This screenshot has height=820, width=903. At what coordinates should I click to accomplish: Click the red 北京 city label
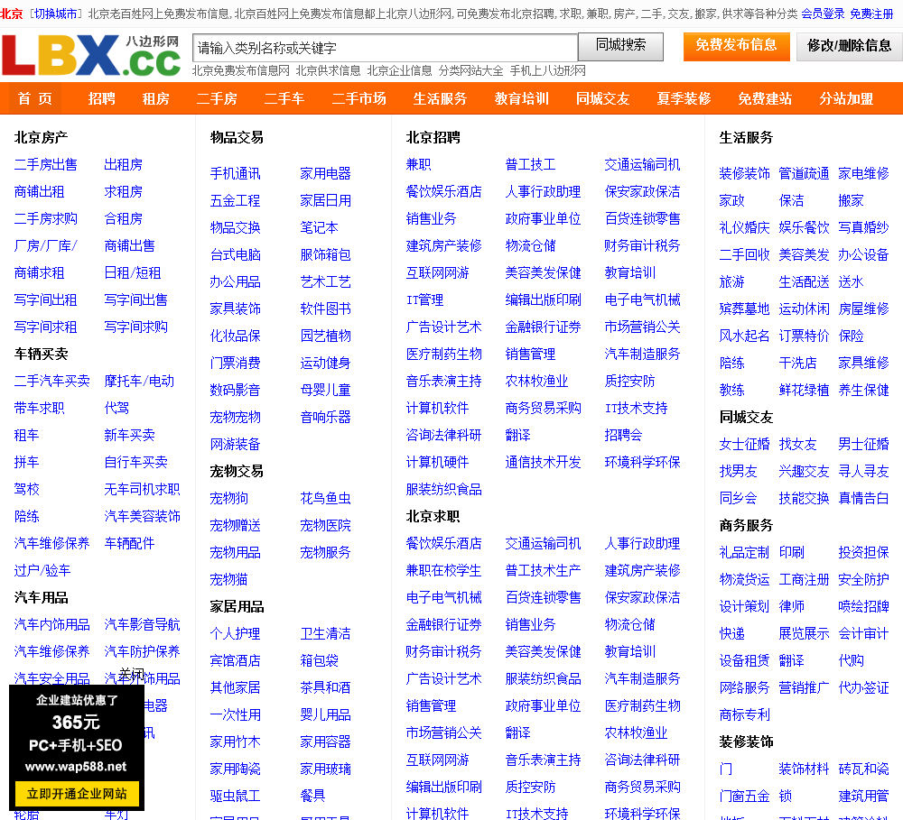click(12, 14)
